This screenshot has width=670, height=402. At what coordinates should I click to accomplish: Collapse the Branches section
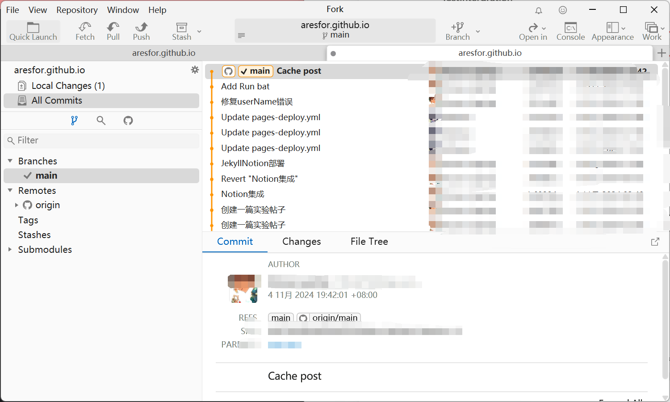pyautogui.click(x=10, y=160)
